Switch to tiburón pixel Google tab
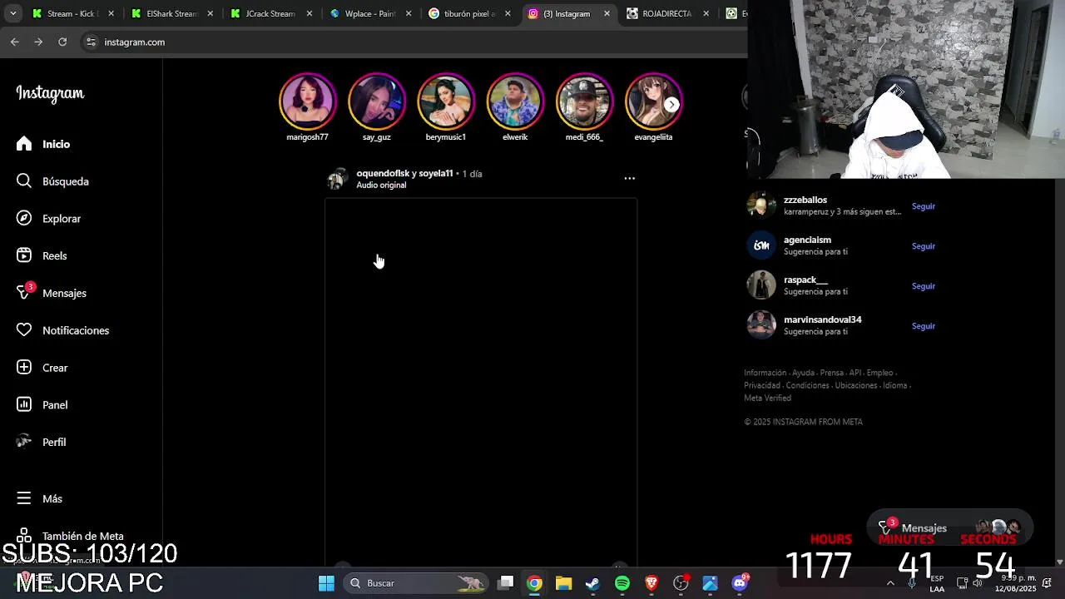This screenshot has width=1065, height=599. pyautogui.click(x=468, y=13)
